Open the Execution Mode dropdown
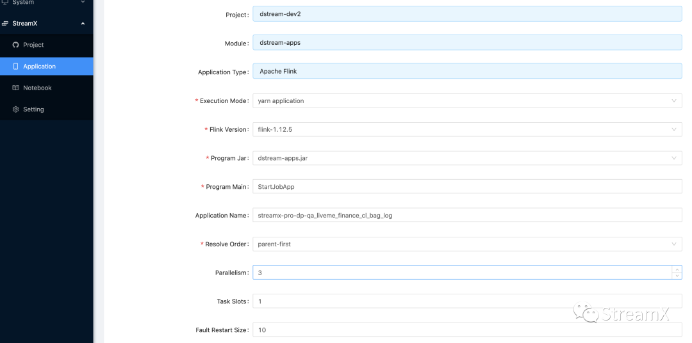 coord(466,100)
